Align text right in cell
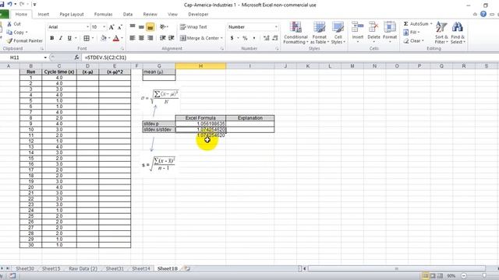The width and height of the screenshot is (499, 280). tap(150, 38)
